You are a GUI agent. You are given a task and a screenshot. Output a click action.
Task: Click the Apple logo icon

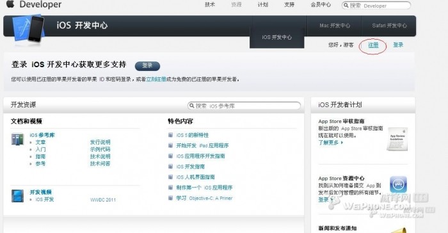(10, 3)
